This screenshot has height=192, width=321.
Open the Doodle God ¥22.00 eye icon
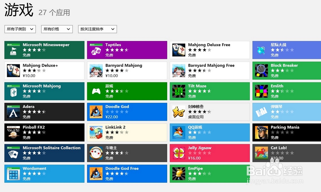click(96, 112)
